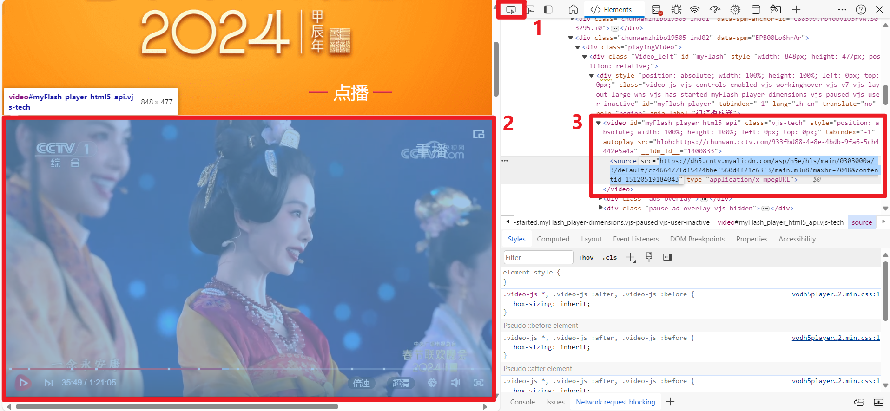Collapse the video myFlash_player_html5_api node
The width and height of the screenshot is (890, 411).
click(x=599, y=123)
